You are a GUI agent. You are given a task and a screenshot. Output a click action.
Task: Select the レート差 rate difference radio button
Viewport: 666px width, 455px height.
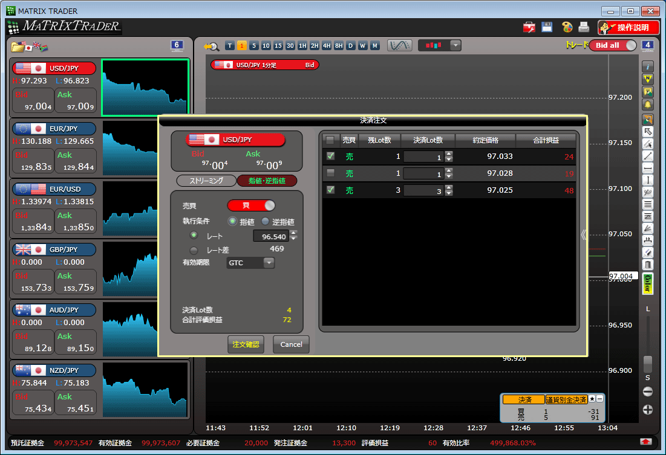[194, 250]
